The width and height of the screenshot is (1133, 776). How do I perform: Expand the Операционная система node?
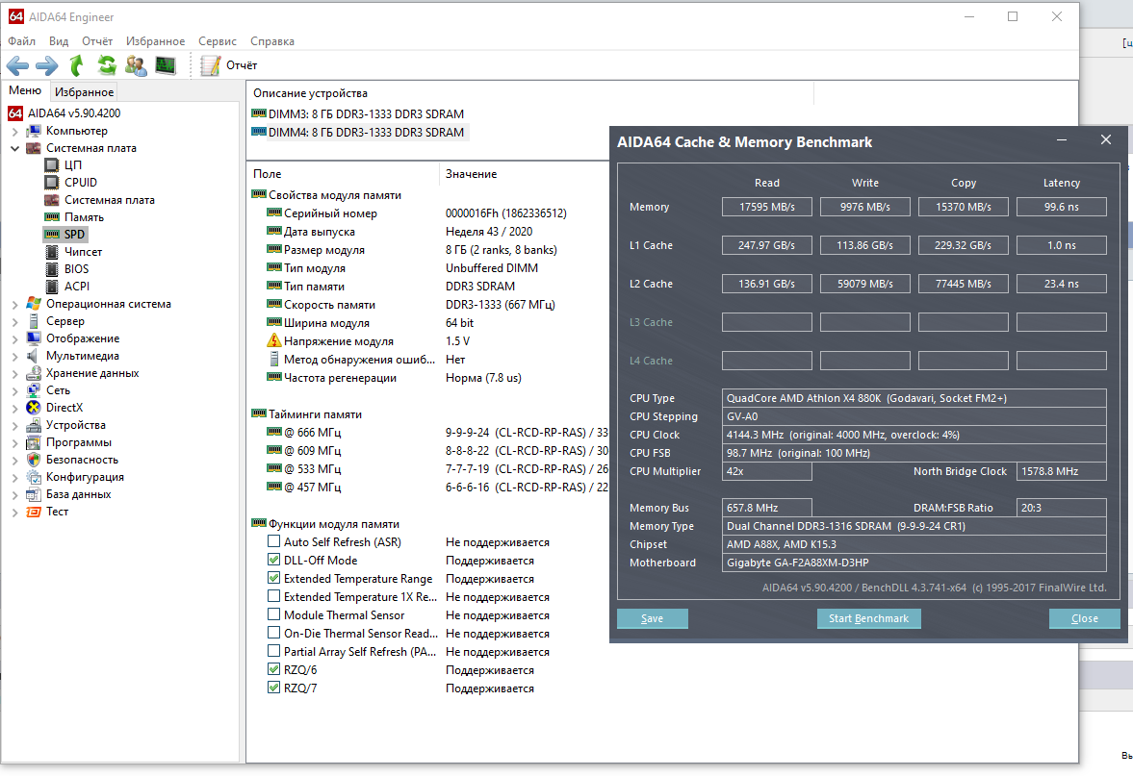15,305
